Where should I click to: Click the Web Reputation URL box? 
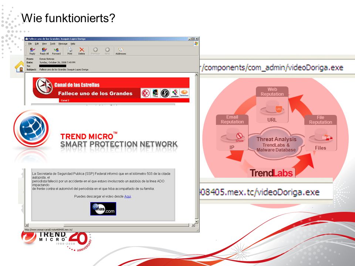272,105
